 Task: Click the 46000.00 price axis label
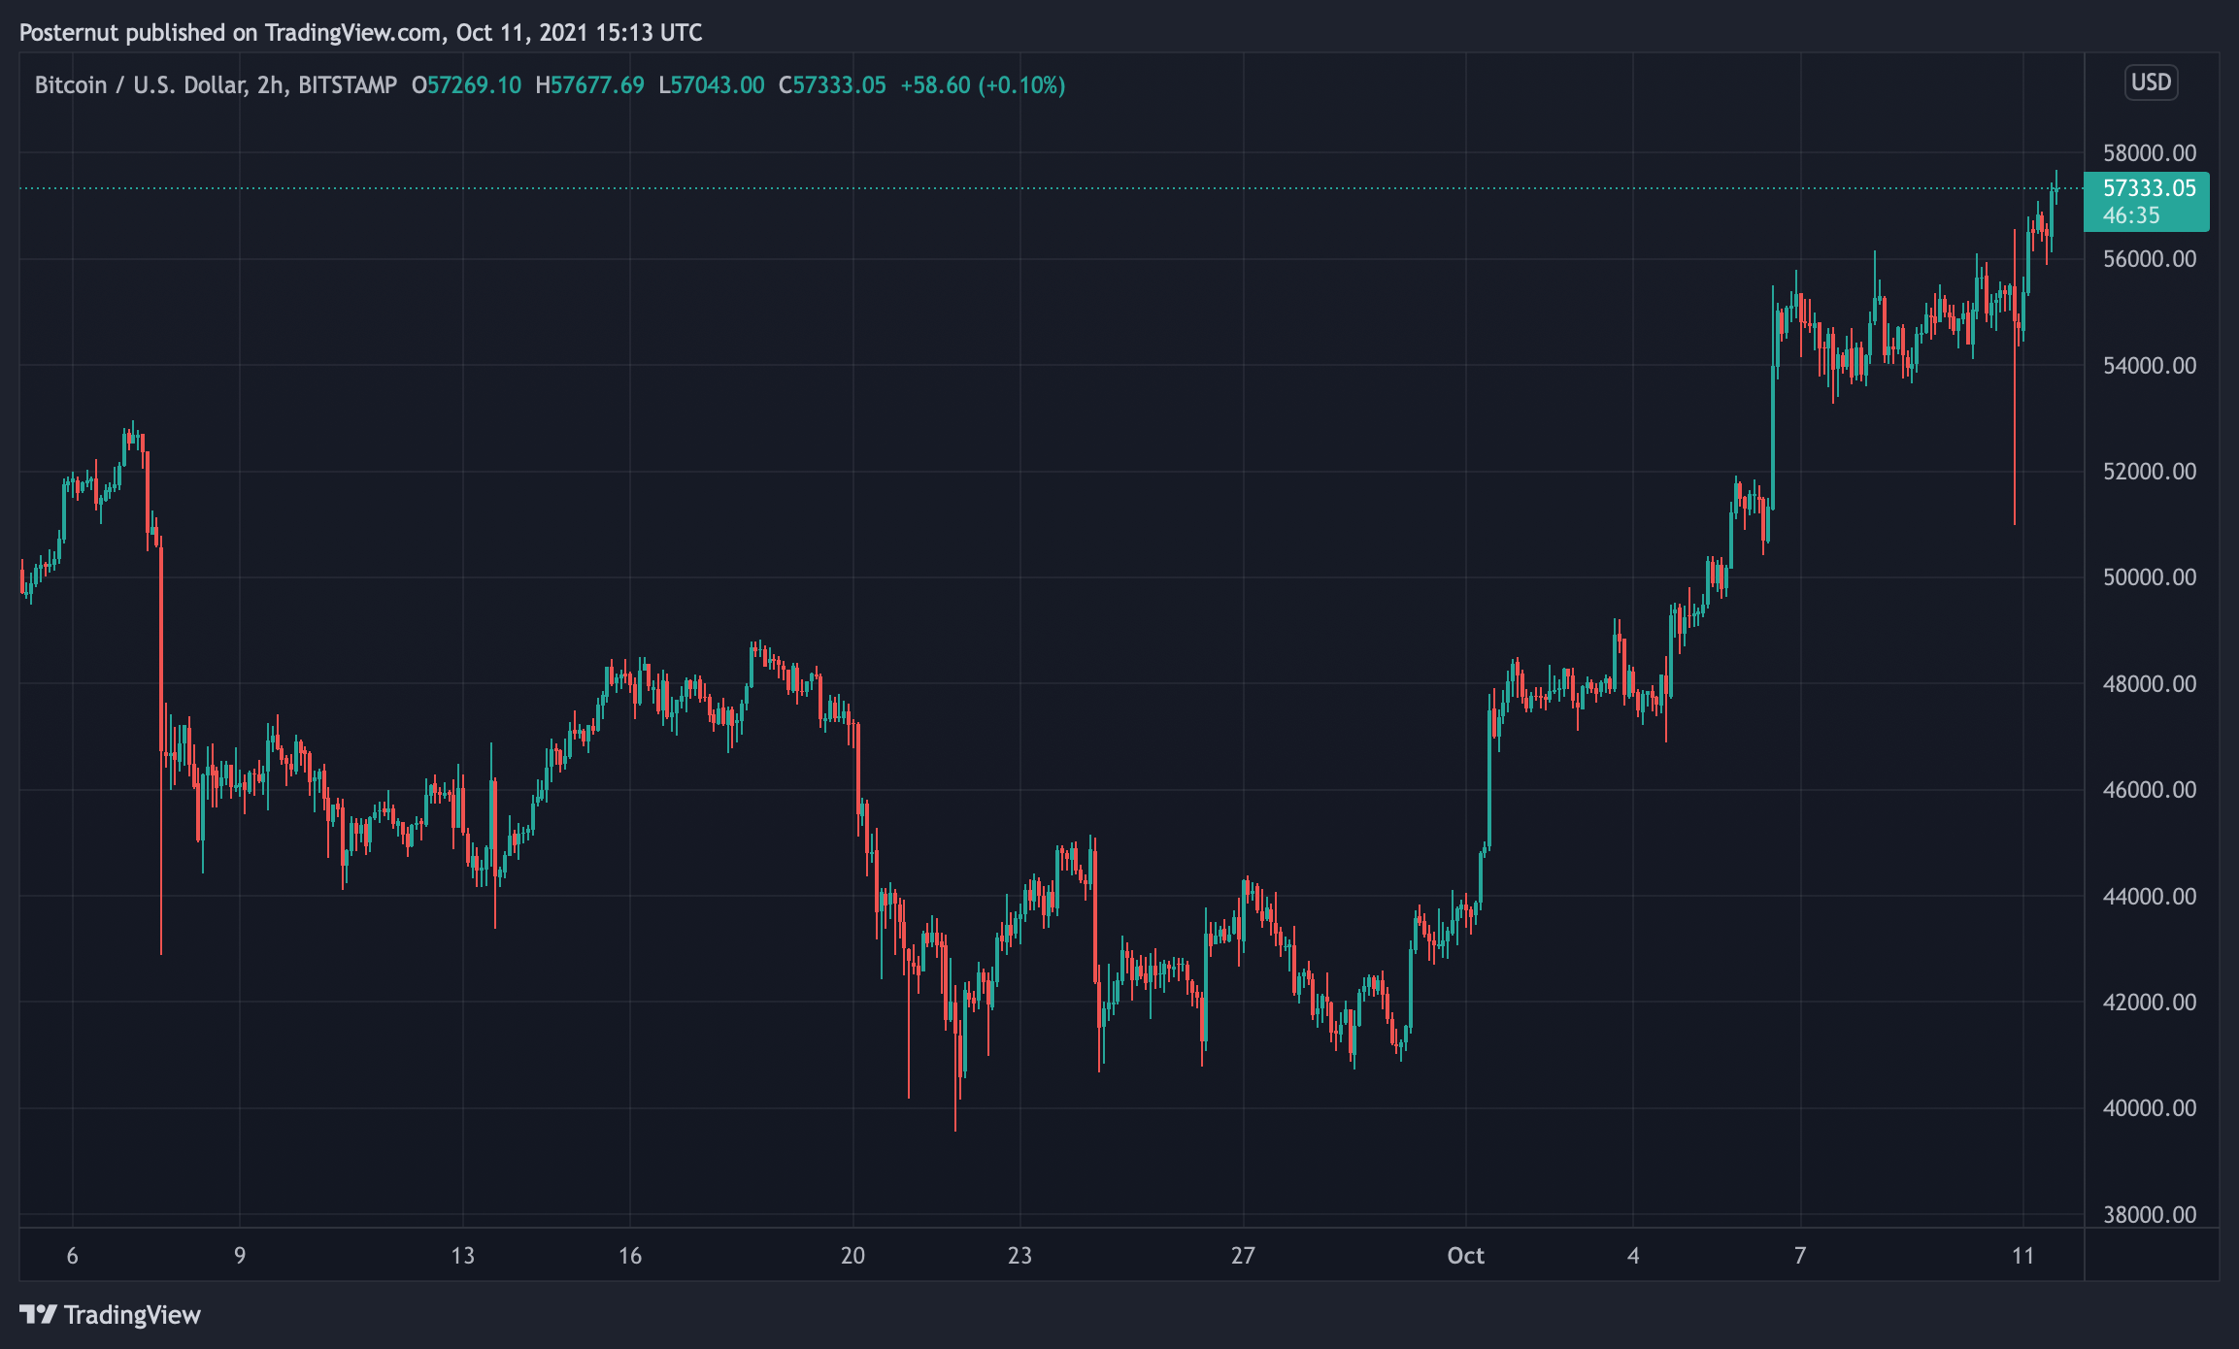2149,790
